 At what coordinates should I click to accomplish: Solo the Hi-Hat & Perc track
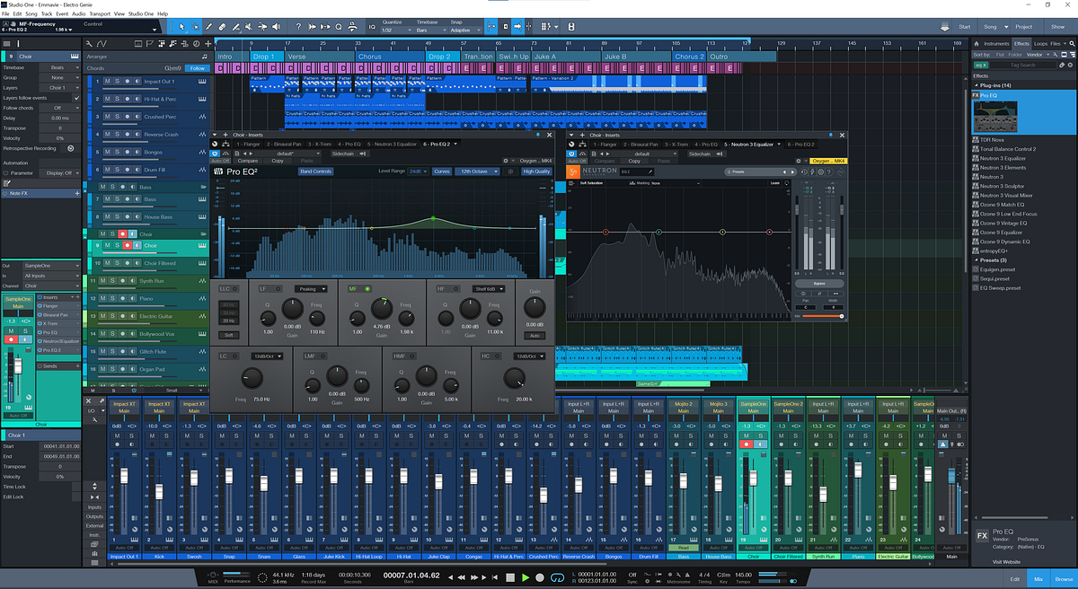point(117,99)
